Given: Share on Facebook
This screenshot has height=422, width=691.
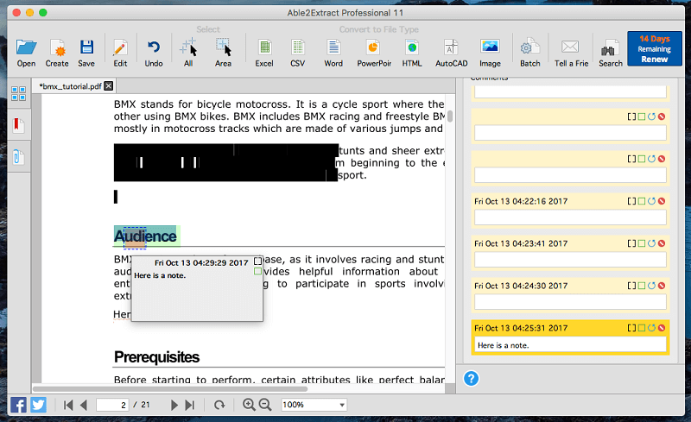Looking at the screenshot, I should pyautogui.click(x=18, y=405).
